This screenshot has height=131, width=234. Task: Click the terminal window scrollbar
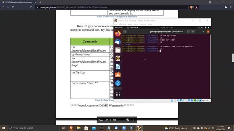[210, 66]
